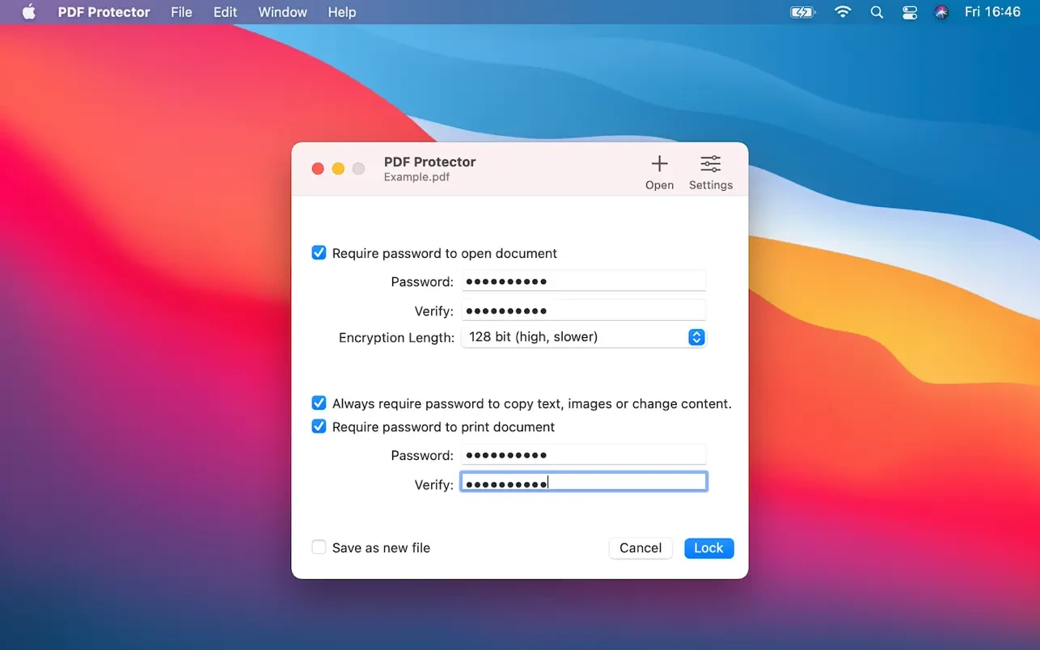
Task: Click the Cancel button
Action: (x=640, y=548)
